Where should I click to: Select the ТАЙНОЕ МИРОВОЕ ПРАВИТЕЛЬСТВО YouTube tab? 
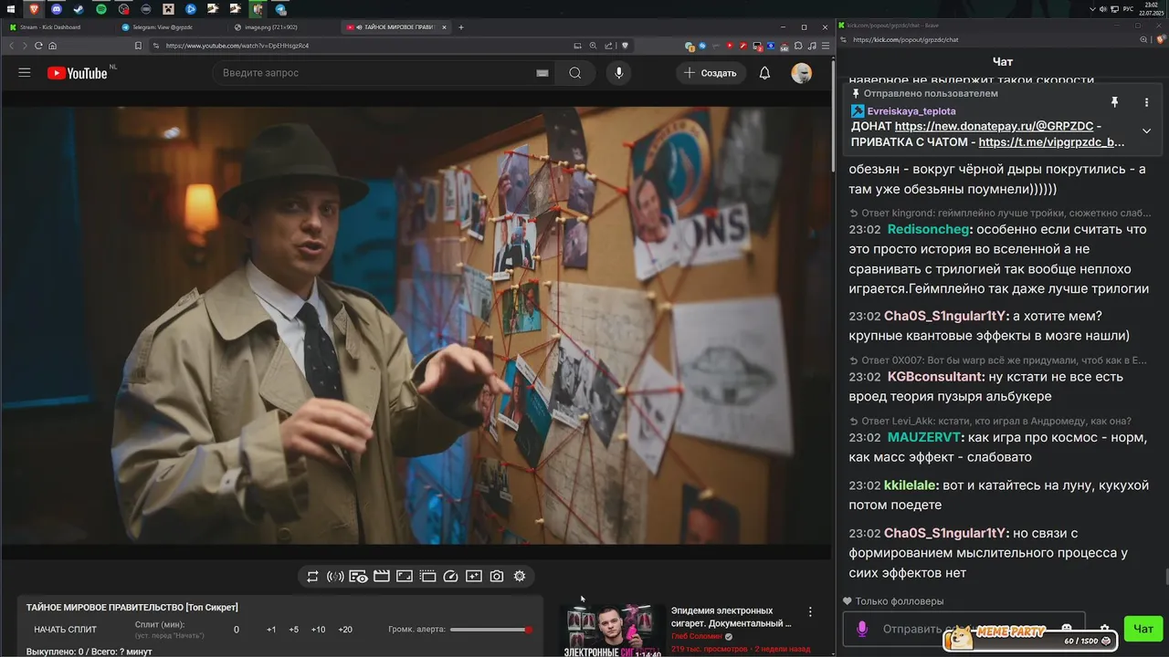[x=395, y=27]
